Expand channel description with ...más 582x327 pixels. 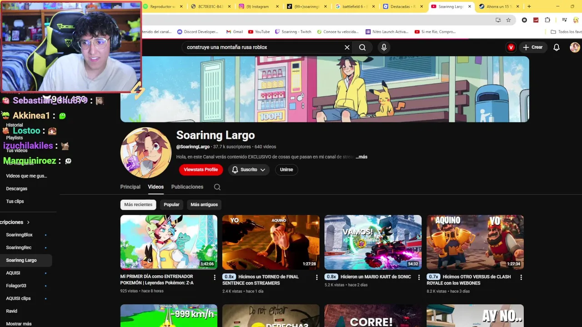(x=362, y=157)
